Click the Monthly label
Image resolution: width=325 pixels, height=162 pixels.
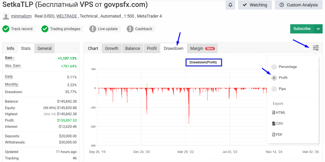coord(12,85)
